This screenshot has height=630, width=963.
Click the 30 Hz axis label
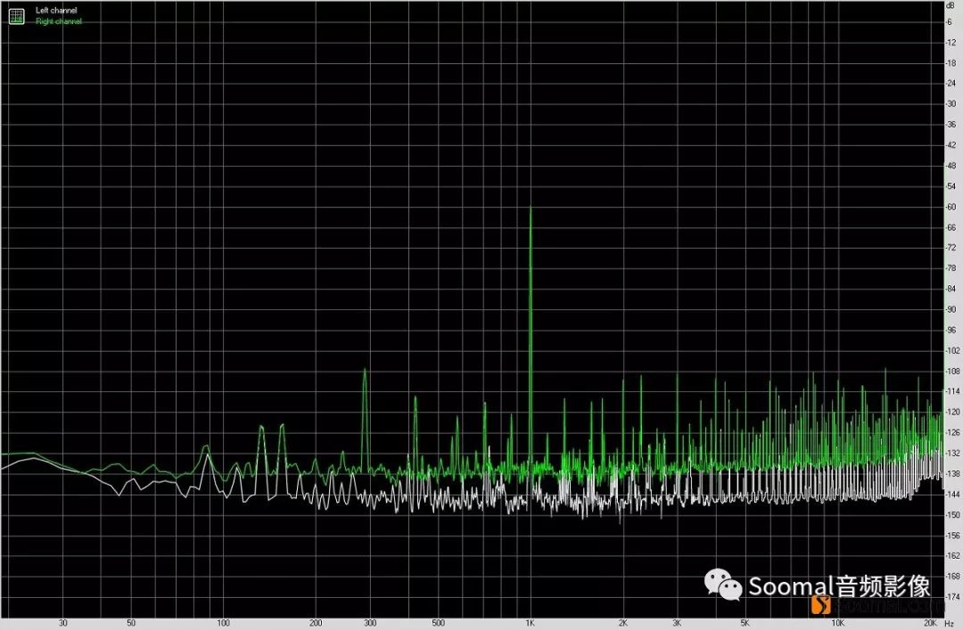62,623
